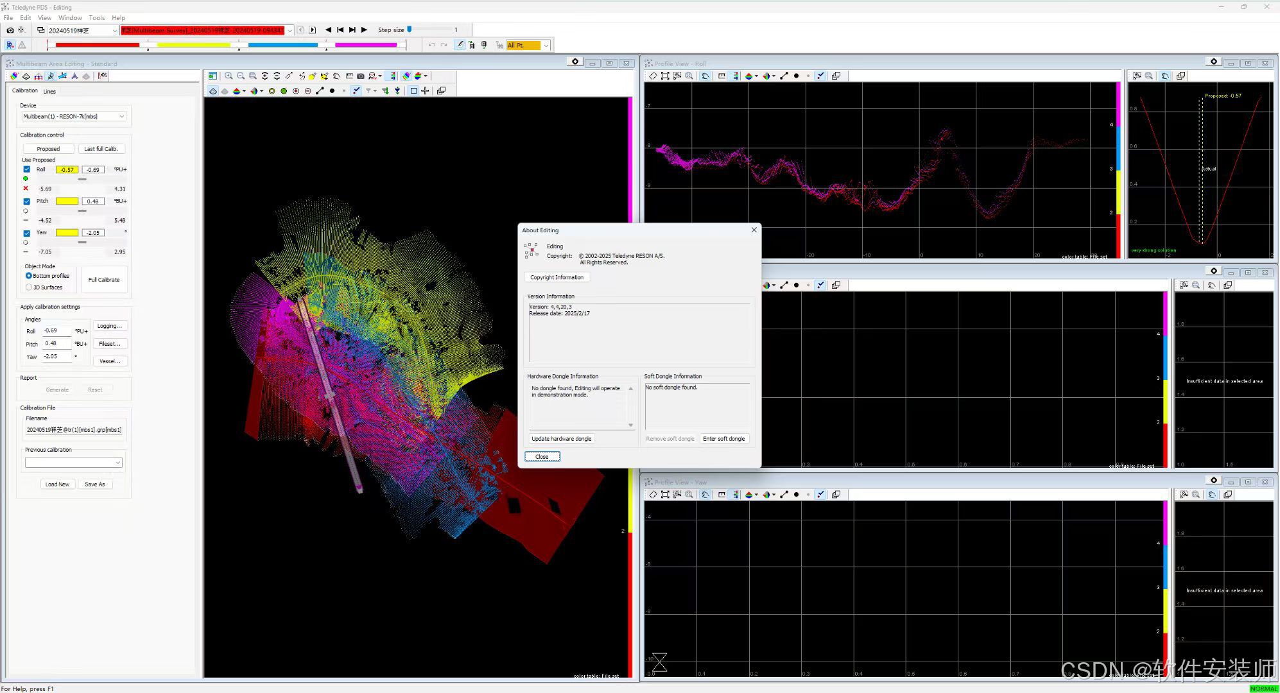
Task: Toggle the Yaw checkbox
Action: coord(27,233)
